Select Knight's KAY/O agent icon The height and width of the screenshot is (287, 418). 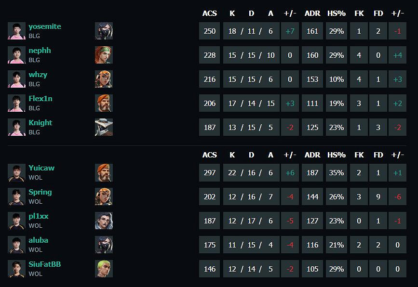pyautogui.click(x=104, y=127)
